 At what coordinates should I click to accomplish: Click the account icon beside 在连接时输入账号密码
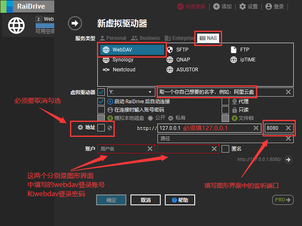[110, 110]
